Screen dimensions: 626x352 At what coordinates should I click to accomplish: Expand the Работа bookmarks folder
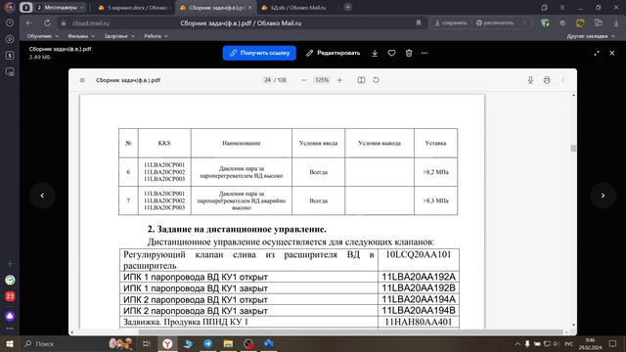click(x=156, y=36)
